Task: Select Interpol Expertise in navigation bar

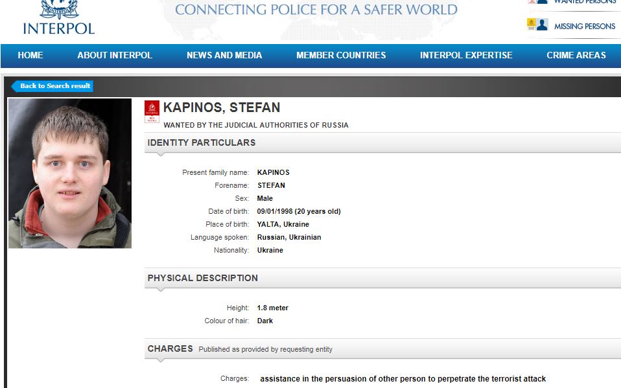Action: coord(466,56)
